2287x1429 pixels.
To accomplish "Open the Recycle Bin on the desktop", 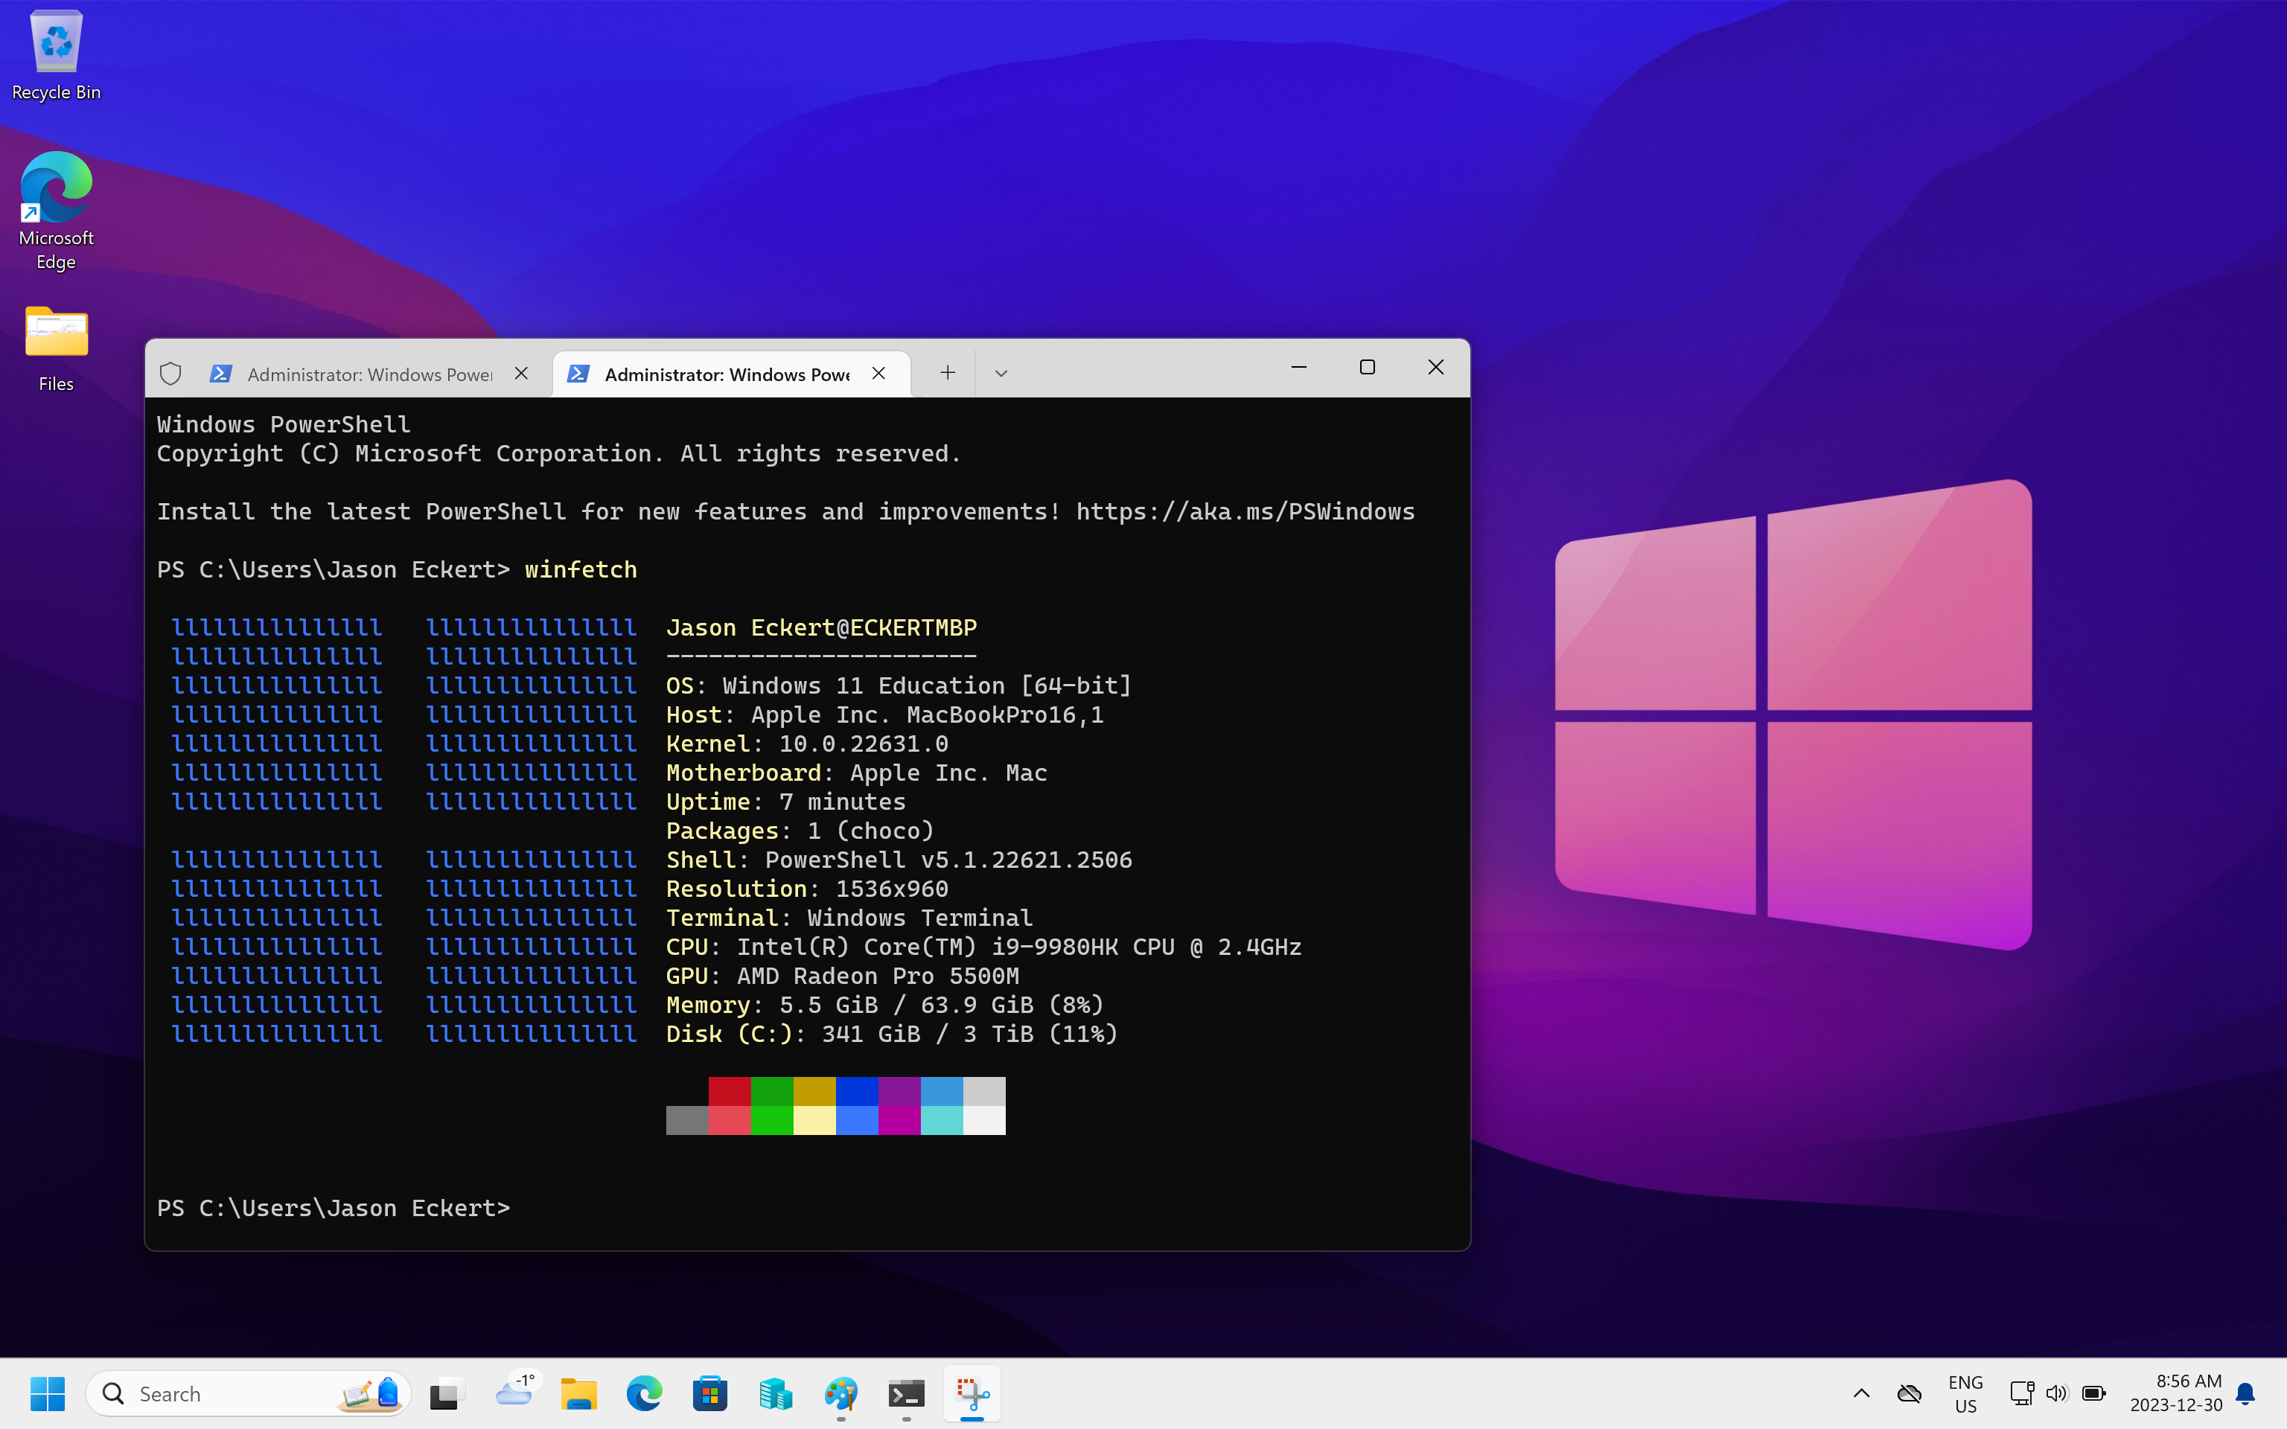I will [x=55, y=42].
